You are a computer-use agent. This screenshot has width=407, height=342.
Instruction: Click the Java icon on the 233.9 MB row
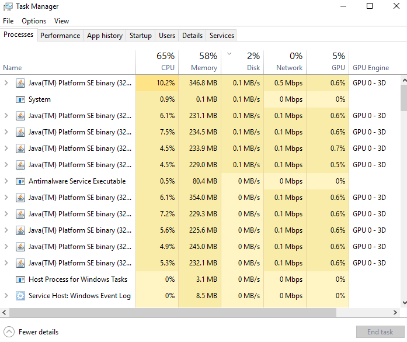(x=20, y=148)
